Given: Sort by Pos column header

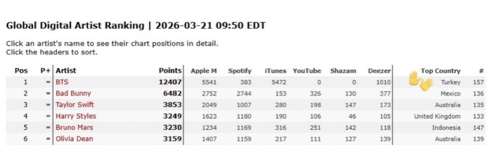Looking at the screenshot, I should tap(21, 71).
